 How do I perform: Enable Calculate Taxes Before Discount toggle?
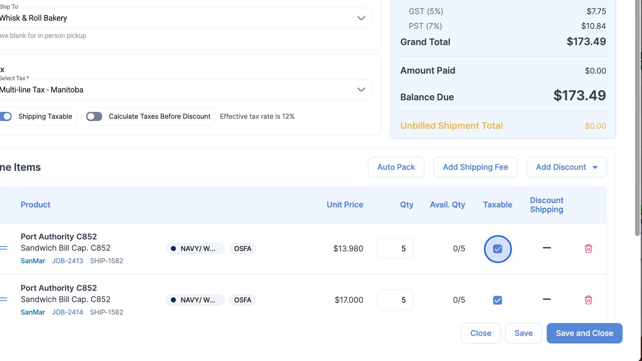pyautogui.click(x=94, y=116)
